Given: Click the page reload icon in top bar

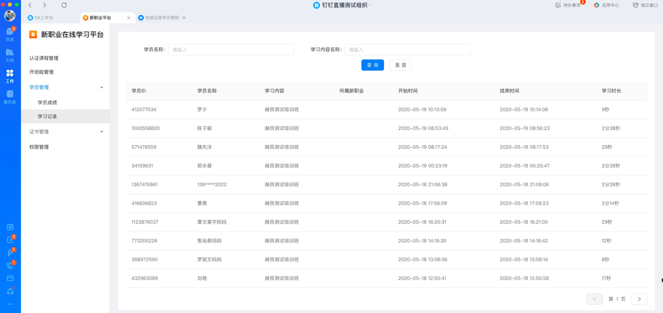Looking at the screenshot, I should [64, 5].
